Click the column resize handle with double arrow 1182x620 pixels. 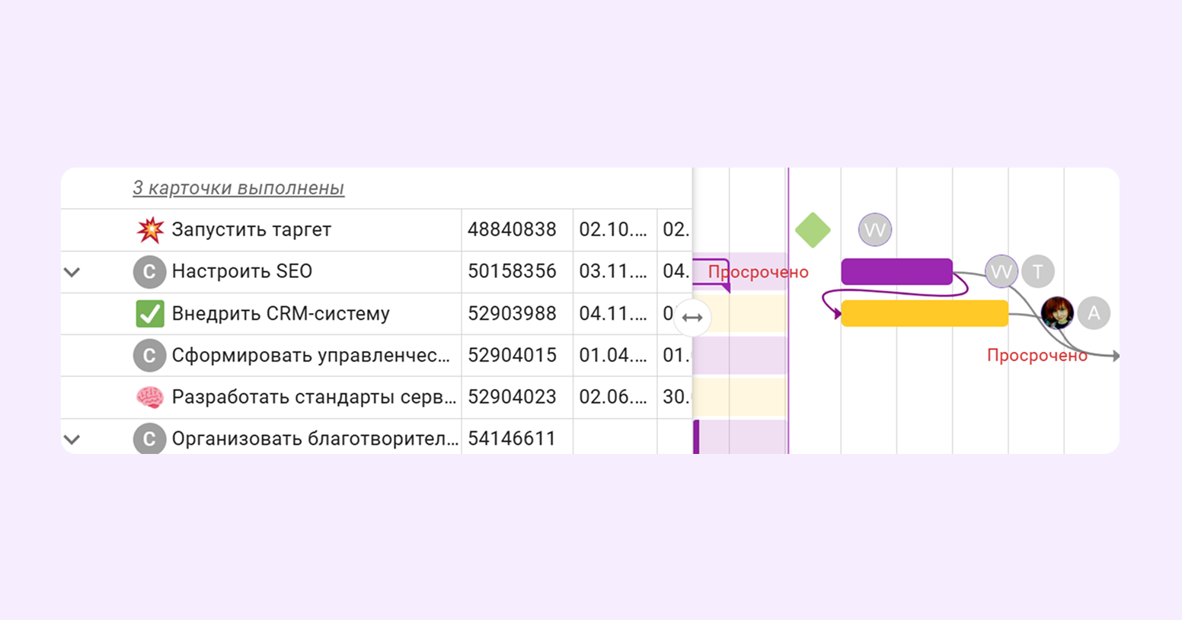[692, 318]
